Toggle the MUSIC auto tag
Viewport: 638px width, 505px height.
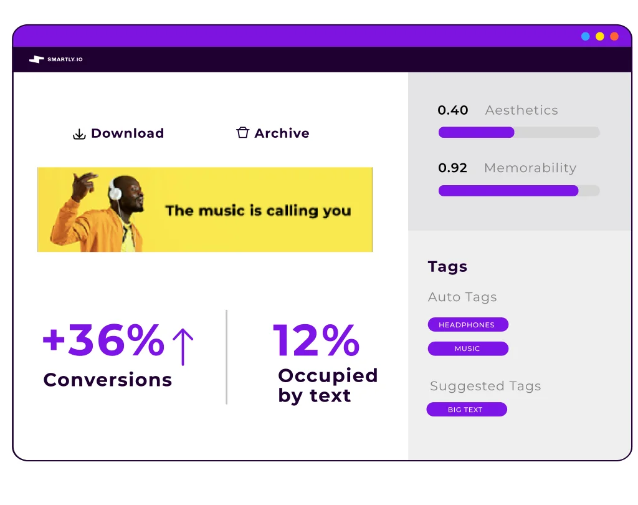click(x=468, y=349)
